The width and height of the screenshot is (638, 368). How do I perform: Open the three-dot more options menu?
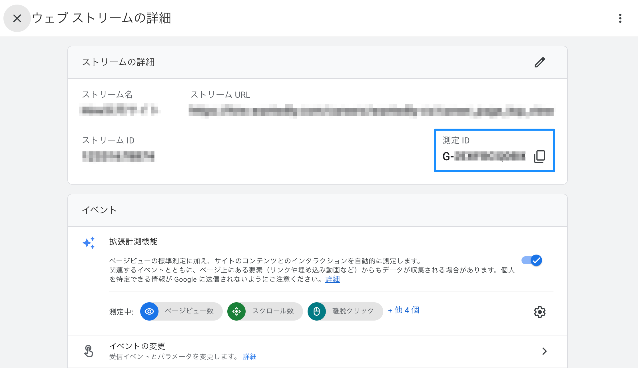620,18
